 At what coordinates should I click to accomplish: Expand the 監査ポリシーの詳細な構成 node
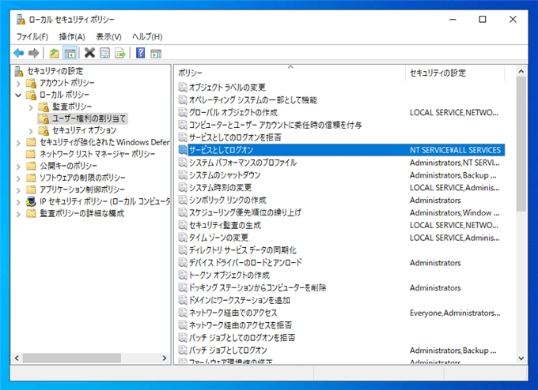click(18, 214)
